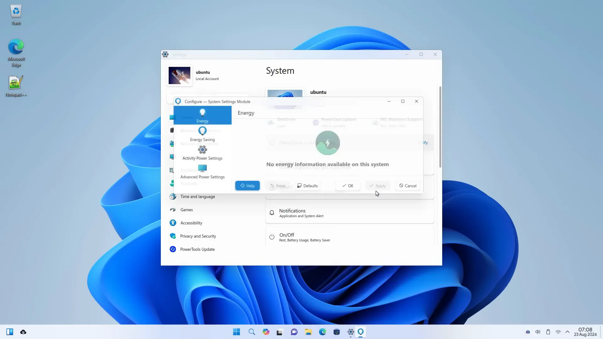Close the Settings window
603x339 pixels.
435,55
